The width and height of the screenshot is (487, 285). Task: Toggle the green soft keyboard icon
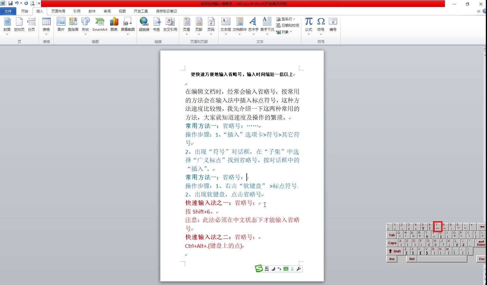[286, 269]
